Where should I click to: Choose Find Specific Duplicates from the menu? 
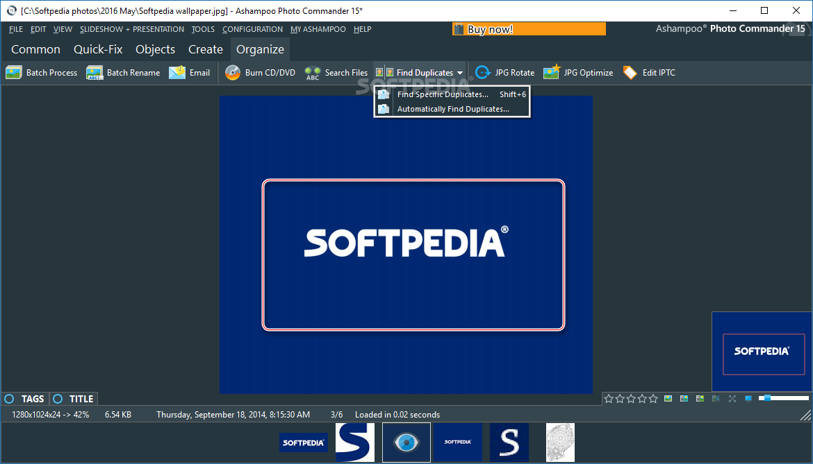pos(451,94)
